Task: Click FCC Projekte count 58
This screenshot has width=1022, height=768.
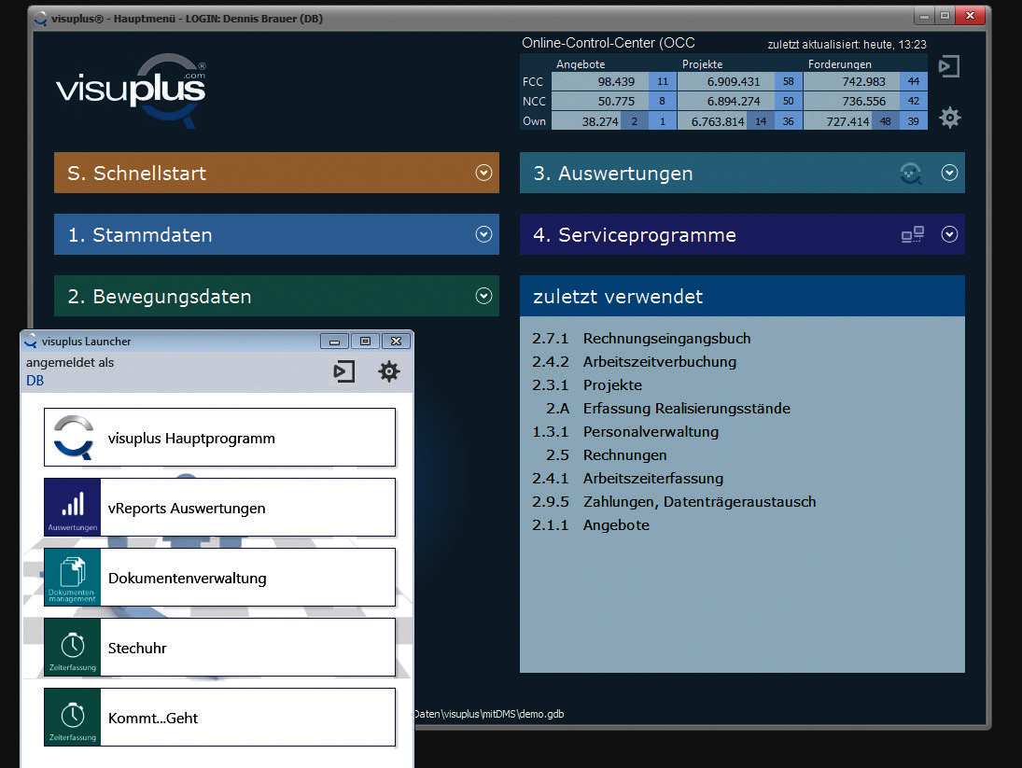Action: point(789,81)
